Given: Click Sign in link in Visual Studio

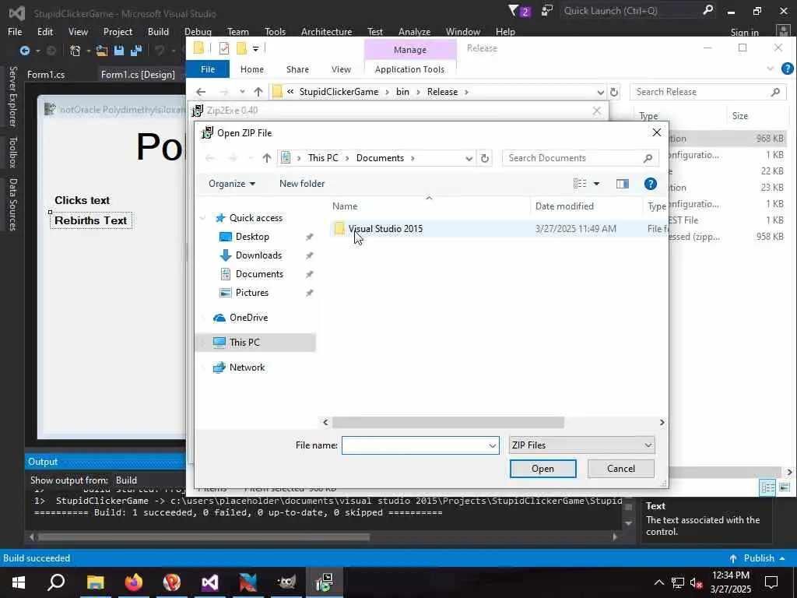Looking at the screenshot, I should [745, 32].
